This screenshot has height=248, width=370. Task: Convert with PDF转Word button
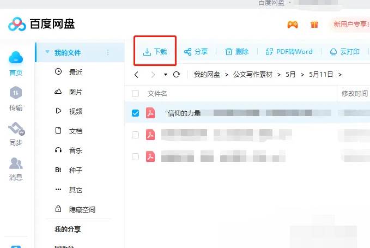[289, 52]
